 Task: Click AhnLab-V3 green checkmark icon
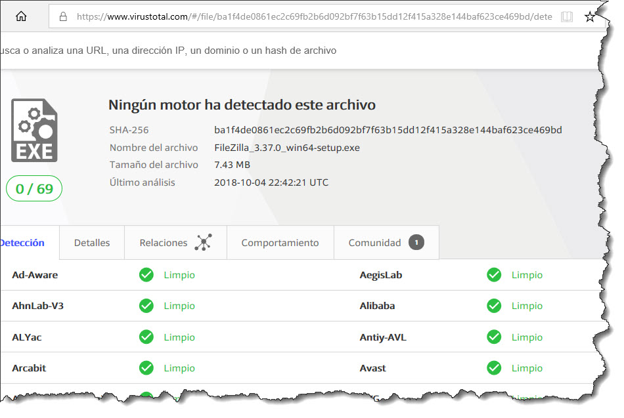point(146,306)
